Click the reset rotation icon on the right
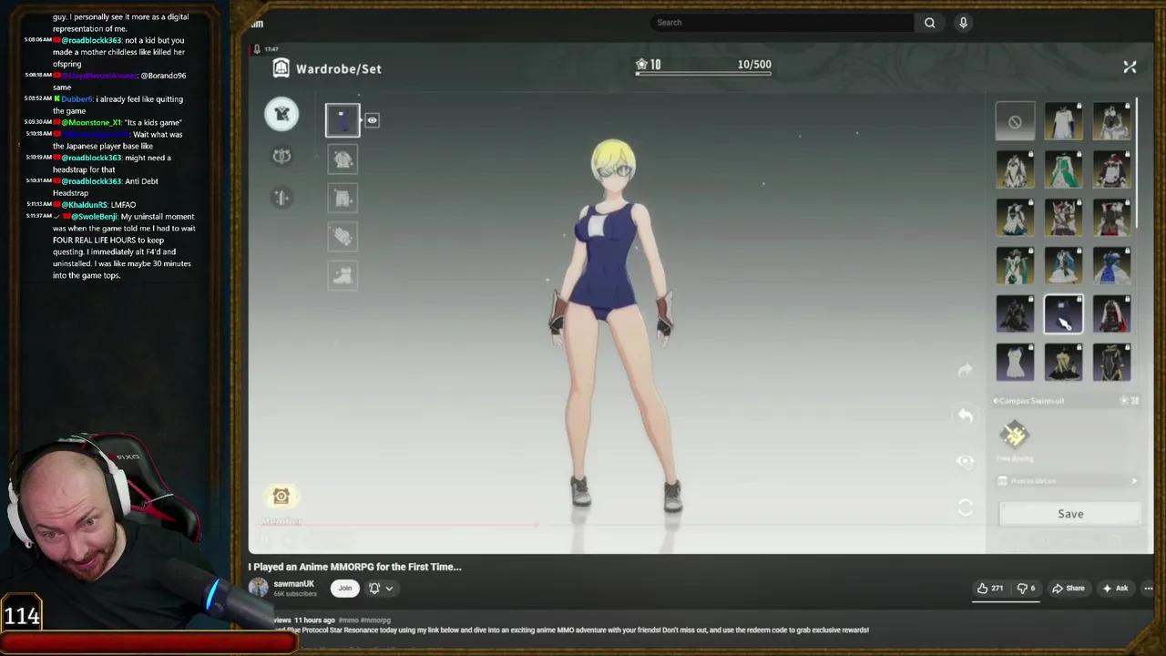The image size is (1166, 656). 965,507
